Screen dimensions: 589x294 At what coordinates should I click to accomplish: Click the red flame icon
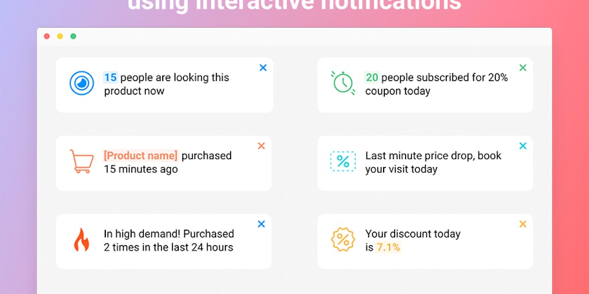coord(82,239)
